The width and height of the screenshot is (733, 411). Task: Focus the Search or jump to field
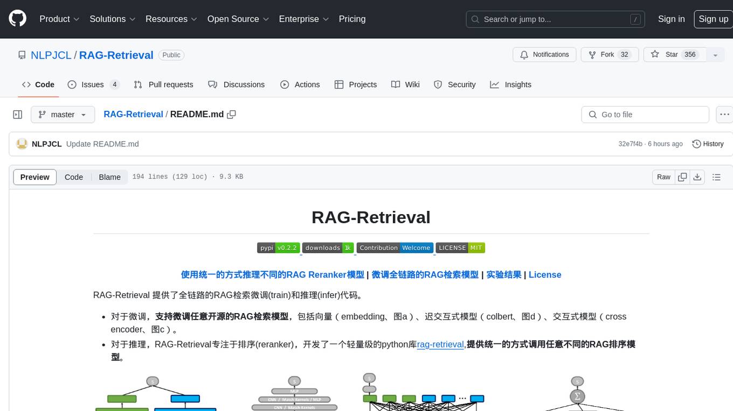point(556,19)
